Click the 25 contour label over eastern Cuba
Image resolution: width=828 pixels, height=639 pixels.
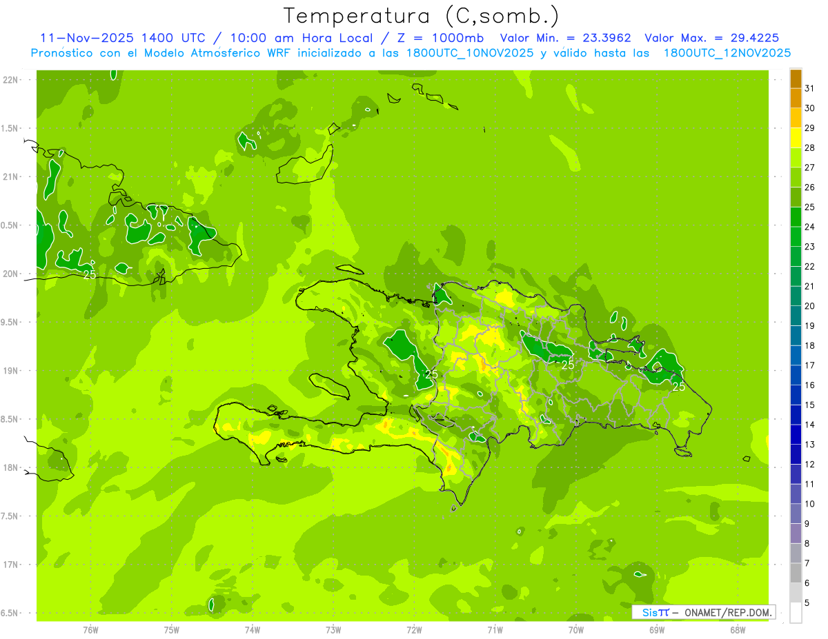[x=90, y=274]
